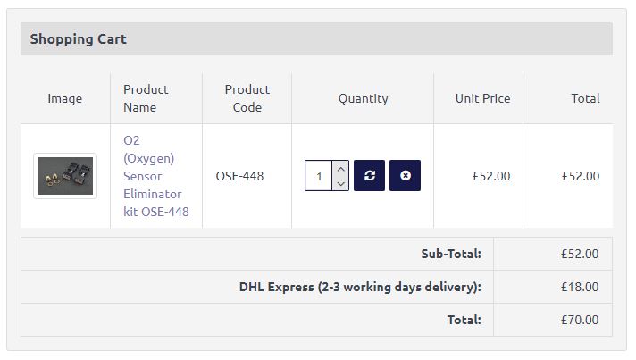Click the Shopping Cart heading bar
The height and width of the screenshot is (360, 636).
point(316,39)
